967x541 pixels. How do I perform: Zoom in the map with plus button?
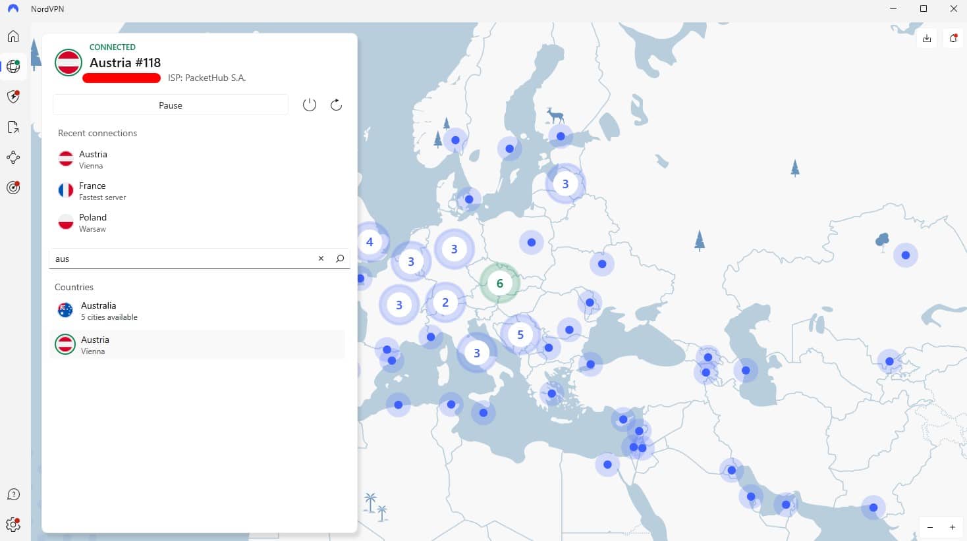tap(953, 527)
